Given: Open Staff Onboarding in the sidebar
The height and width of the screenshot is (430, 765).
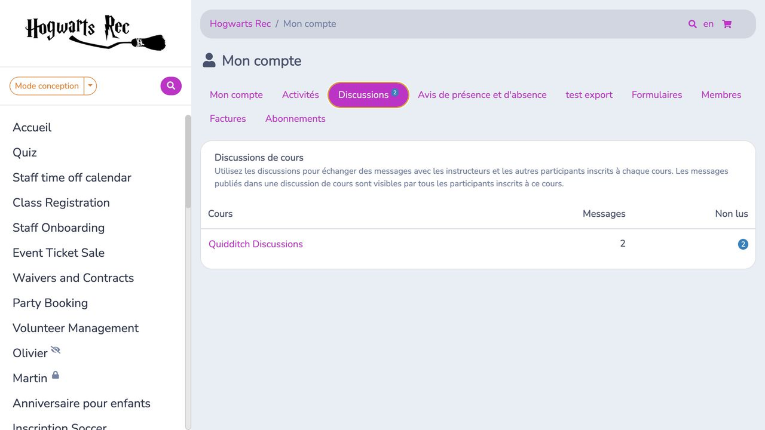Looking at the screenshot, I should pyautogui.click(x=59, y=228).
